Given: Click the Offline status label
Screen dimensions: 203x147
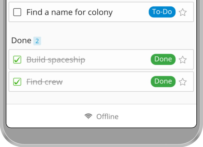Looking at the screenshot, I should [107, 117].
